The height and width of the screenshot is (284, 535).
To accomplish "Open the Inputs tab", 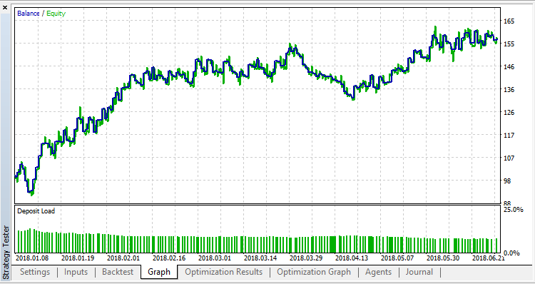I will click(76, 272).
